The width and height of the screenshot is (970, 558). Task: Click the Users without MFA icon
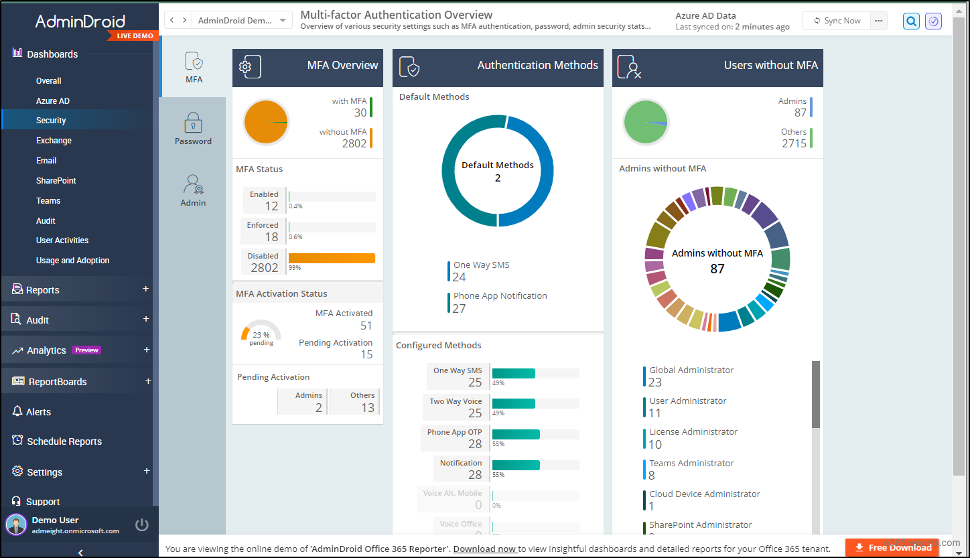[x=629, y=67]
